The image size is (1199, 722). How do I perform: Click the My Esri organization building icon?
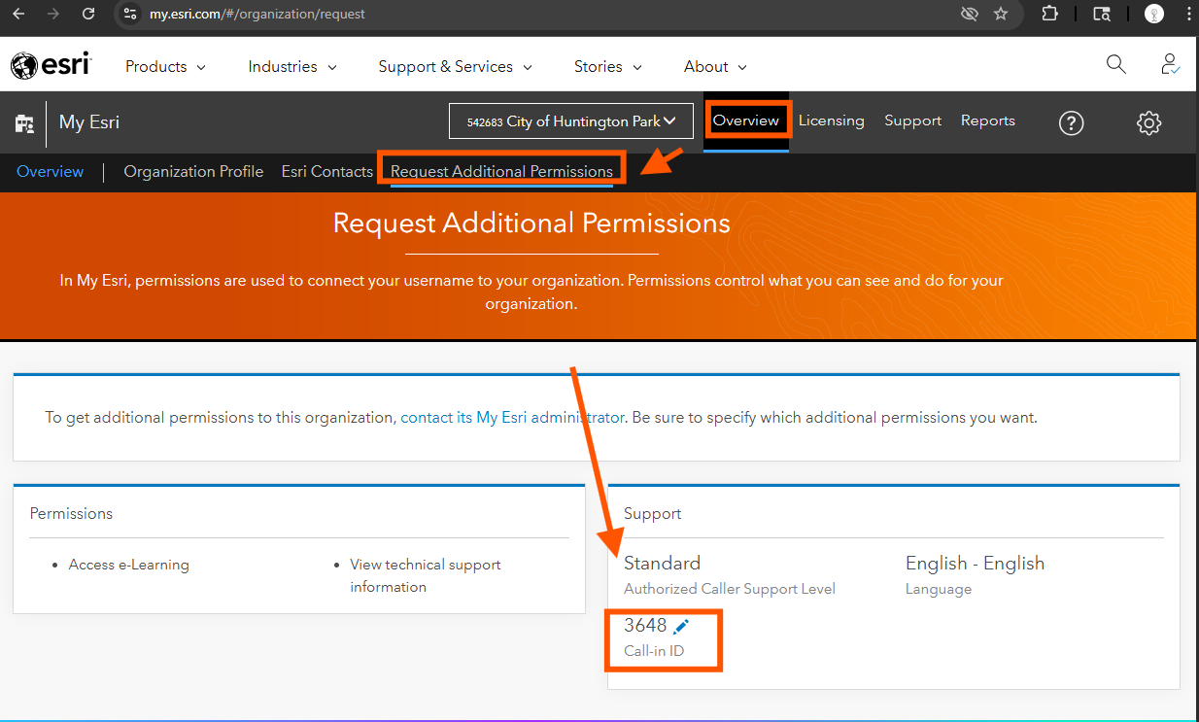[x=24, y=122]
